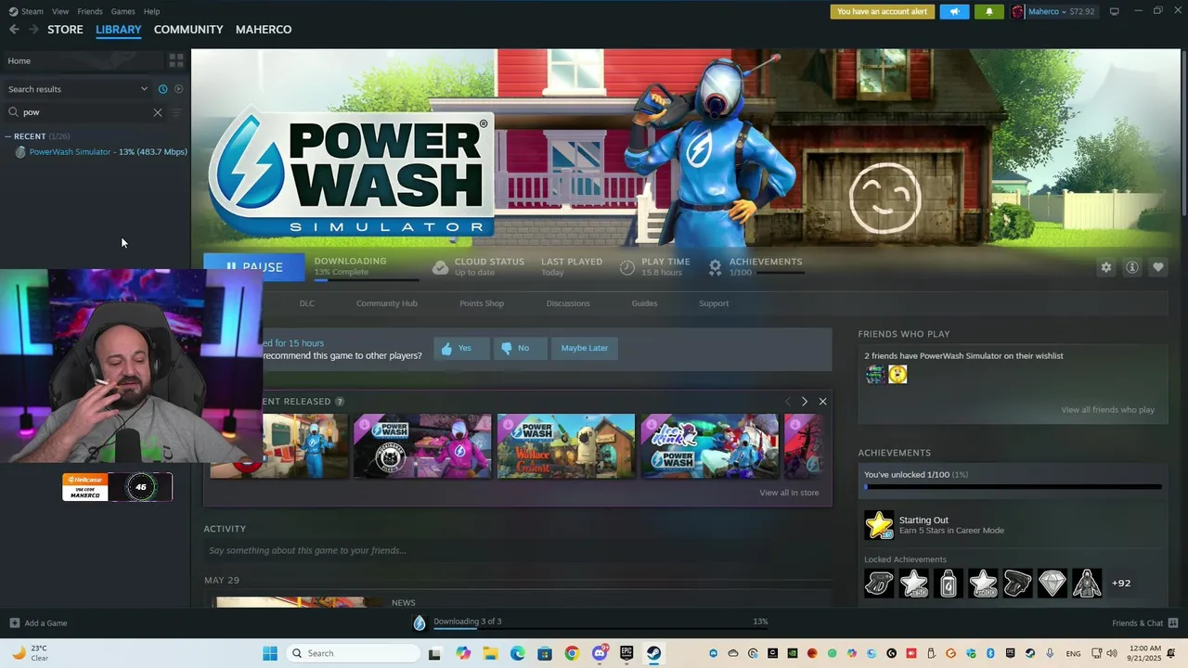
Task: Open the yellow smiley friend avatar
Action: pyautogui.click(x=897, y=374)
